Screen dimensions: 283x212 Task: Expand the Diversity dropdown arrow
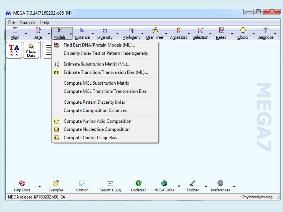[117, 34]
